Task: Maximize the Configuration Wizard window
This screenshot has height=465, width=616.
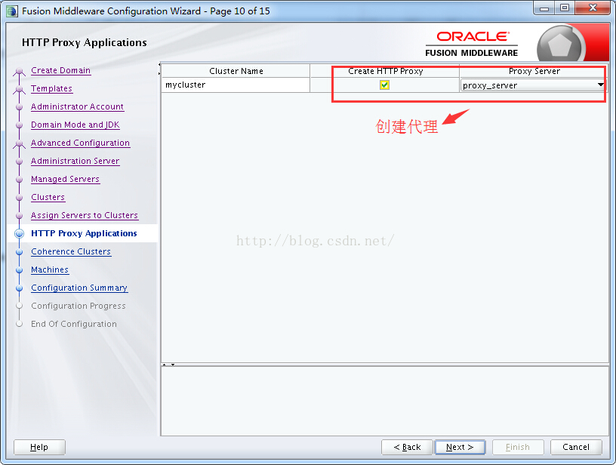Action: tap(565, 8)
